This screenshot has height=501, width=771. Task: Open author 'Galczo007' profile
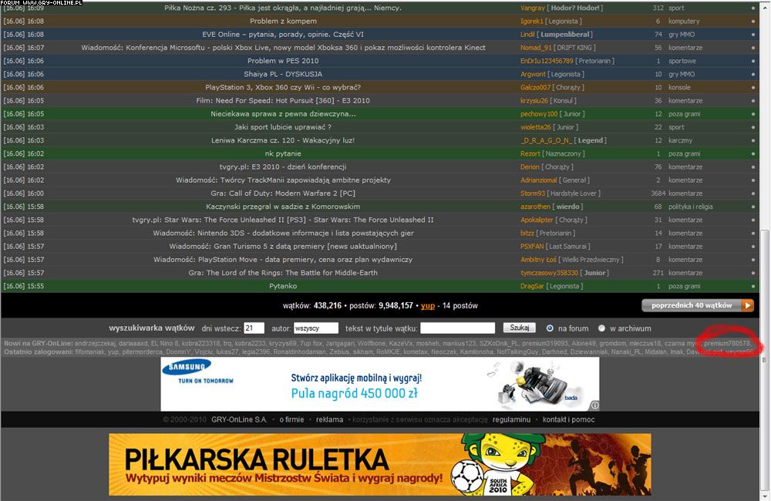tap(536, 88)
